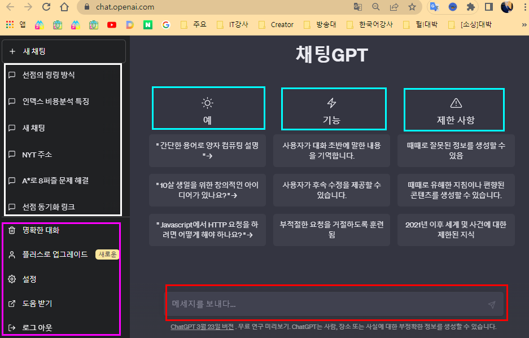Open the ChatGPT 3월 23일 버전 link

[202, 327]
